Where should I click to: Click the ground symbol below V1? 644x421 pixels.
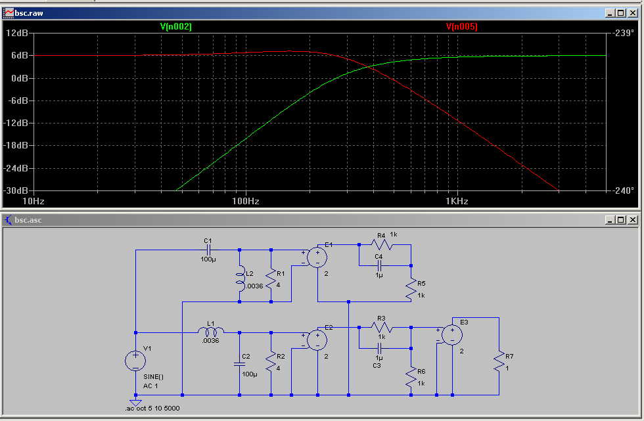point(135,403)
